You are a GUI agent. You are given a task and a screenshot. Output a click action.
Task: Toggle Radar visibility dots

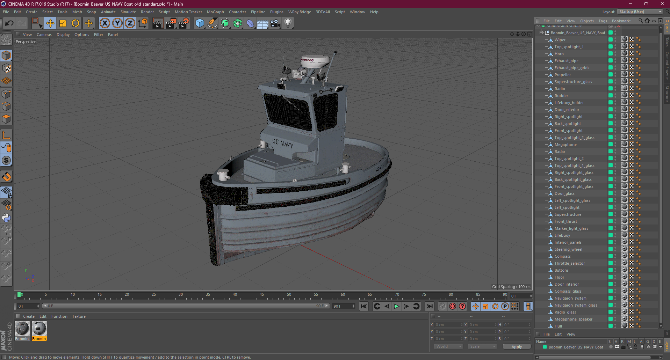(615, 152)
